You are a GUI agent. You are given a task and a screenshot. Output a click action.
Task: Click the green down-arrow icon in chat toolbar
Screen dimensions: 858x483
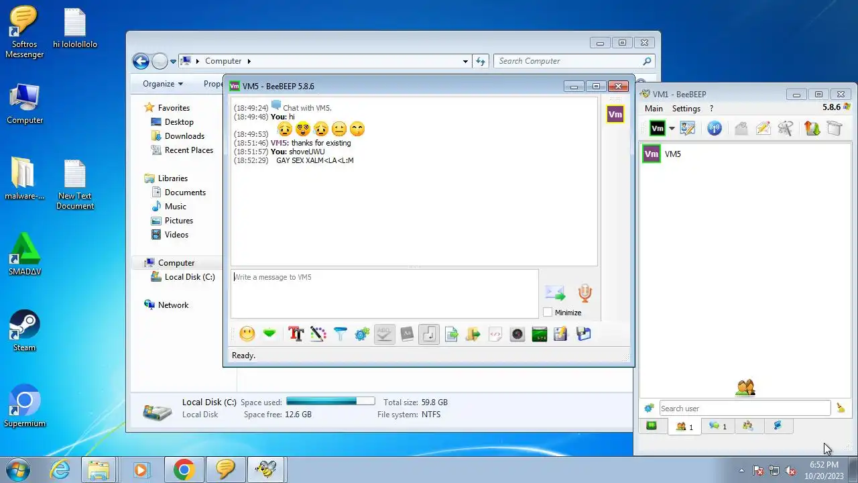[269, 333]
